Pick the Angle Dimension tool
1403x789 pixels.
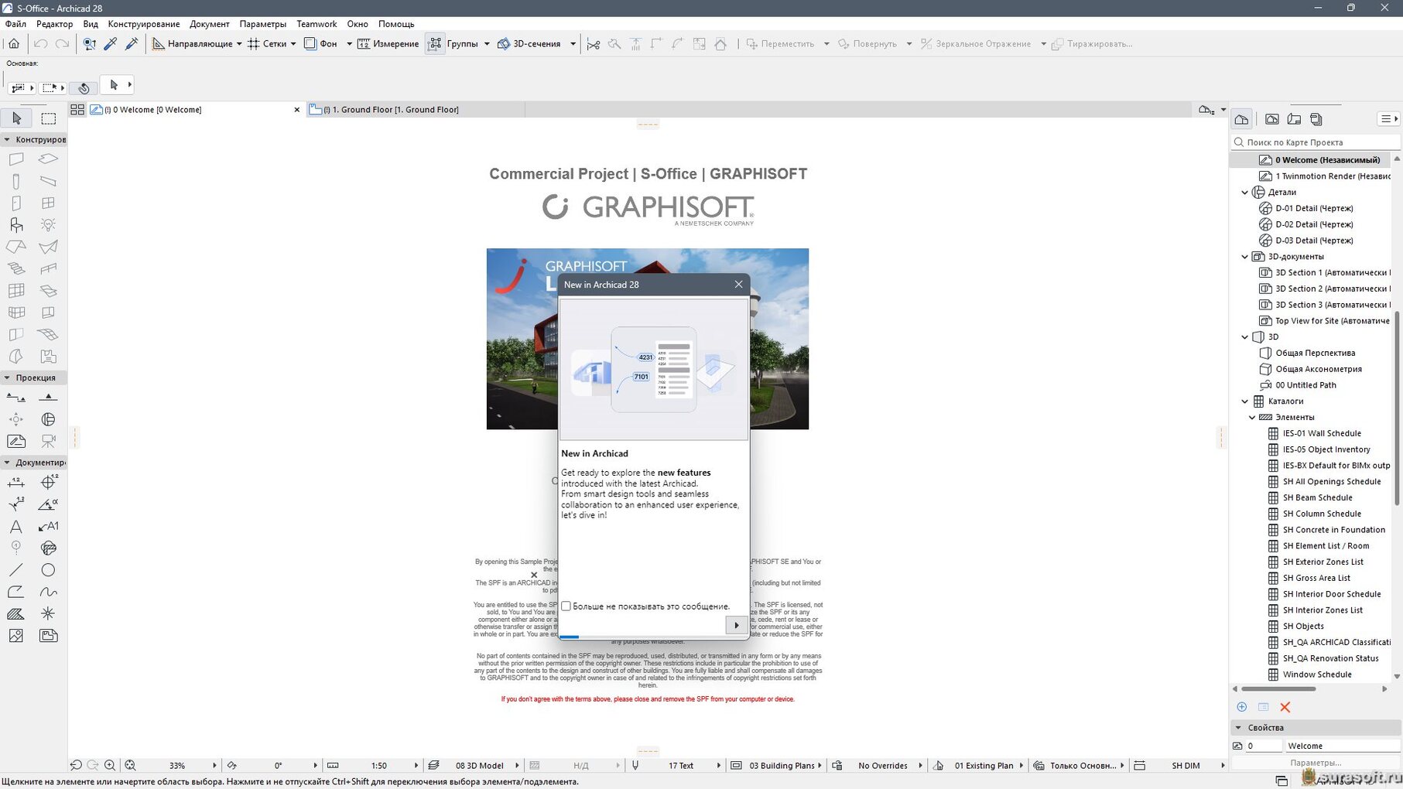(48, 504)
